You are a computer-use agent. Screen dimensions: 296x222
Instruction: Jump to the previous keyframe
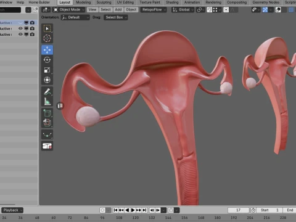tap(121, 210)
